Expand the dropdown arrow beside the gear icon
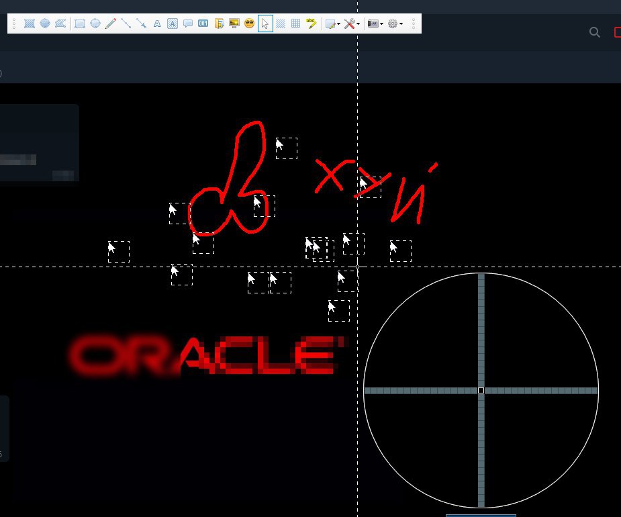 click(401, 24)
